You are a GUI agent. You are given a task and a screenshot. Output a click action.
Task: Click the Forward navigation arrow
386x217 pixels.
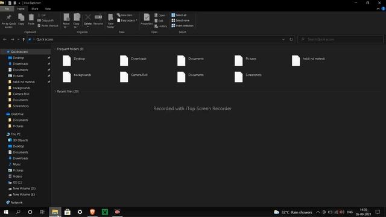[x=12, y=39]
